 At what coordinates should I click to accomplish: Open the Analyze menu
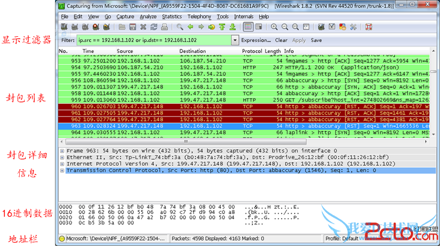[148, 16]
